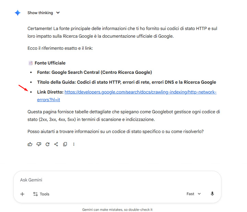Click the document emoji beside Fonte Ufficiale
Viewport: 247px width, 212px height.
[x=30, y=63]
